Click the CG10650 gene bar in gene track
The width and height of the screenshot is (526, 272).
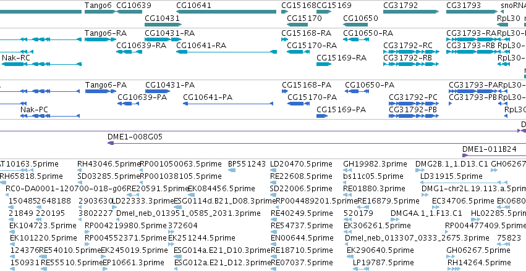coord(355,25)
